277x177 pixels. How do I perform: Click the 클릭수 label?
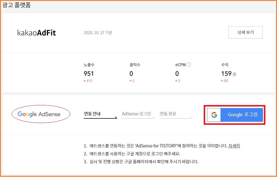(135, 65)
